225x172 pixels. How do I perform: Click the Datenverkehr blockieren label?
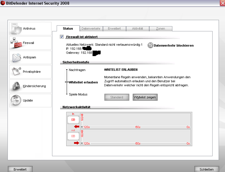click(x=174, y=45)
